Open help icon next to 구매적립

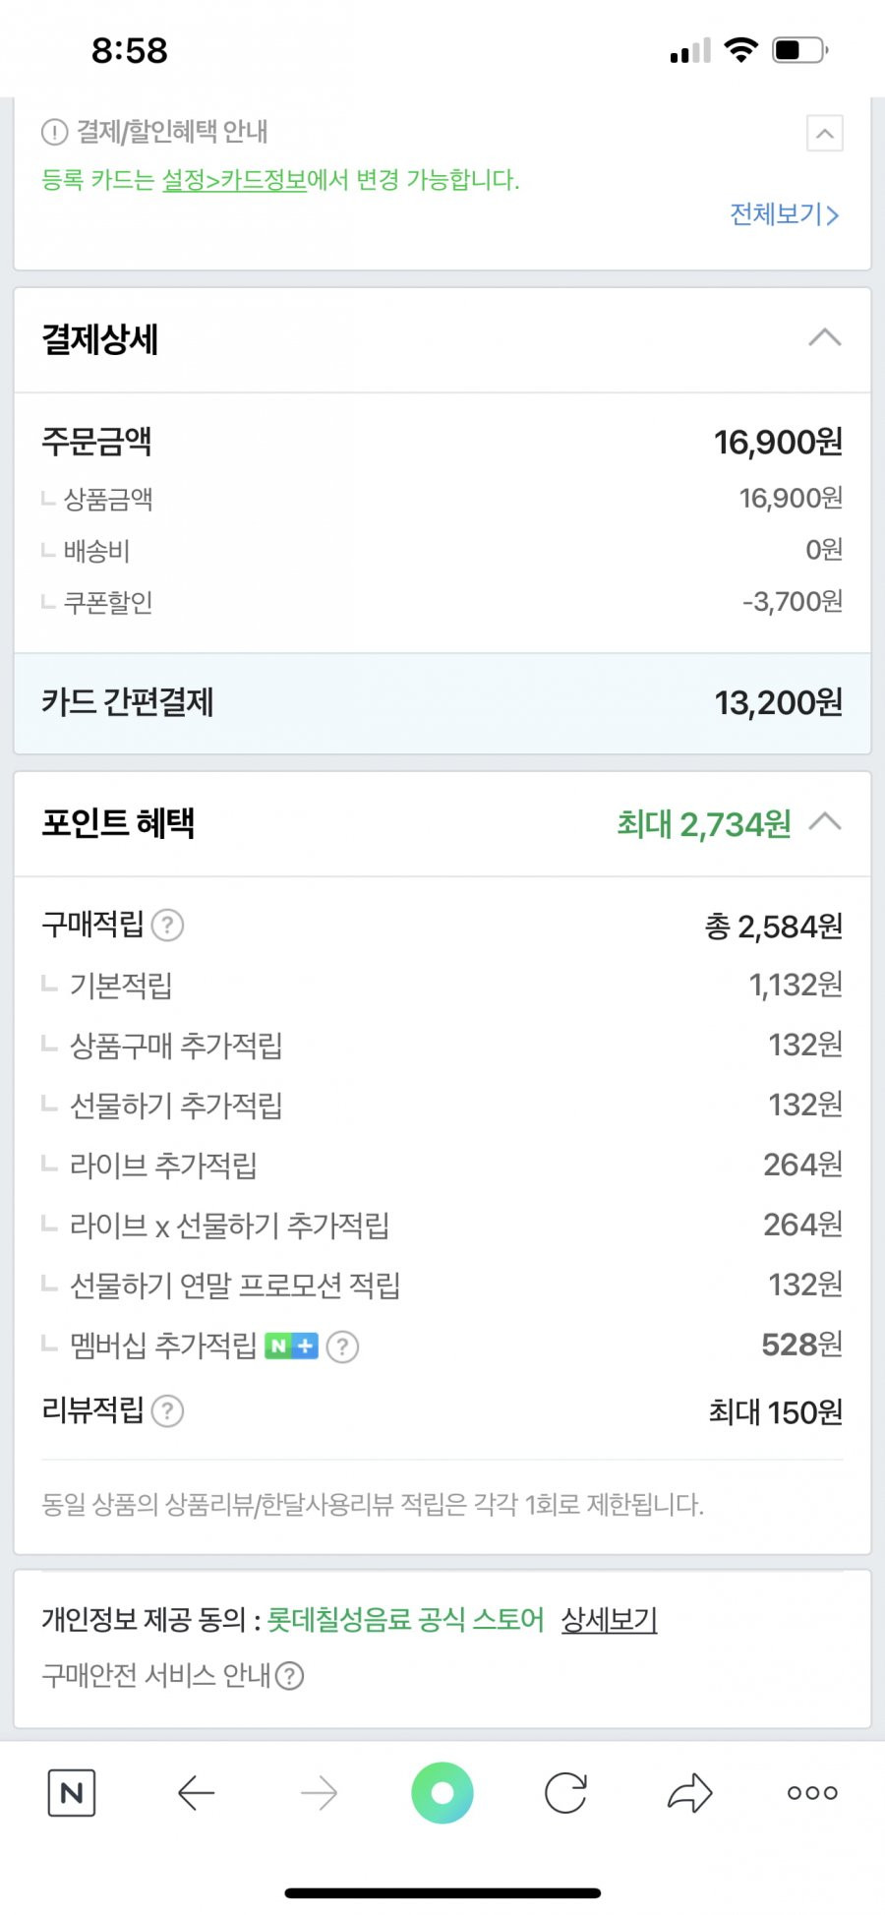click(x=168, y=925)
